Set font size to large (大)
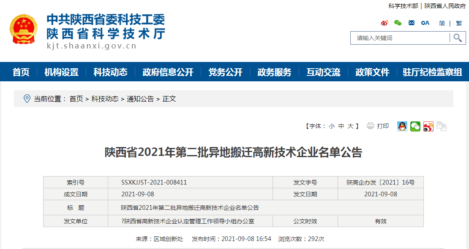469x249 pixels. [351, 126]
